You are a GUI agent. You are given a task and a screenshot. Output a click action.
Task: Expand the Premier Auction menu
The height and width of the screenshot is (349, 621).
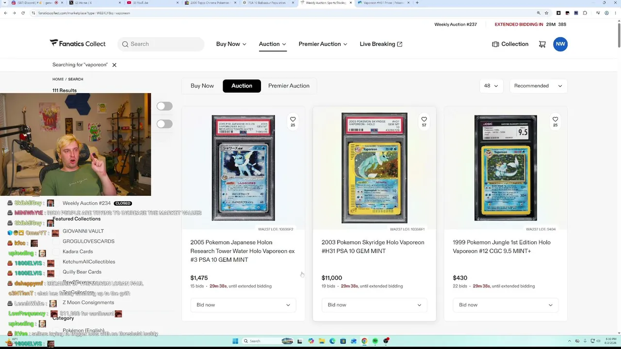point(323,44)
